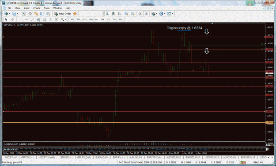This screenshot has height=166, width=276.
Task: Click the Arrows objects icon
Action: (62, 19)
